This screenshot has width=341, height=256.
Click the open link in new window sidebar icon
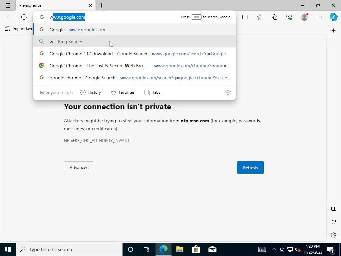point(333,222)
